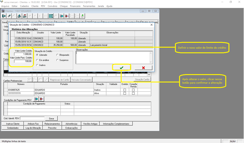Click the first Clientes toolbar icon with green arrow

(x=4, y=16)
